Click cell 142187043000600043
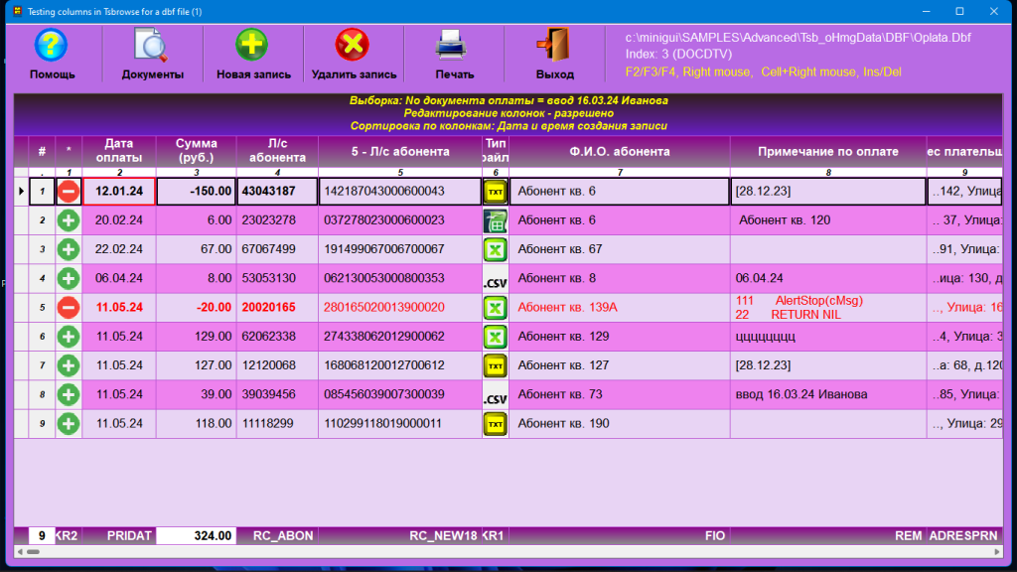1017x572 pixels. click(400, 192)
